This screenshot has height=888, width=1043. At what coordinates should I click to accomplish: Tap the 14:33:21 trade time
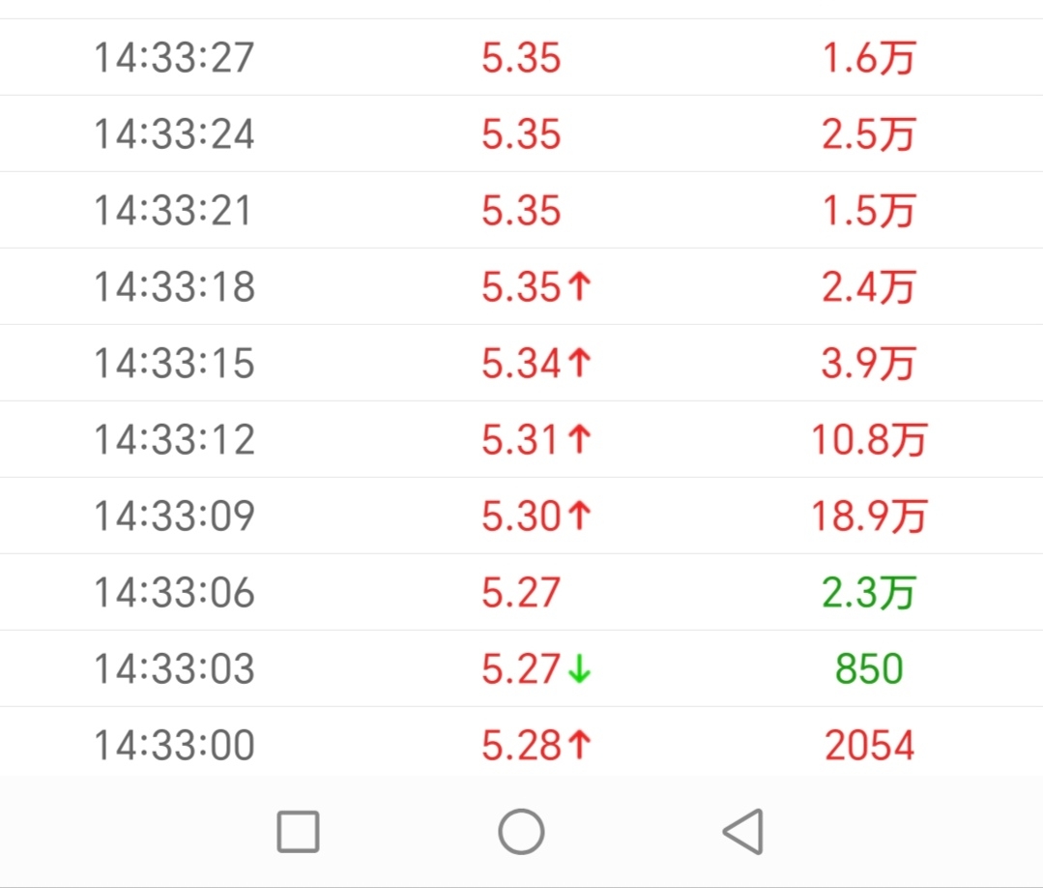point(174,210)
